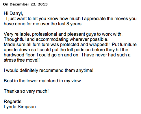Click the line starting Very reliable, professional

point(63,34)
